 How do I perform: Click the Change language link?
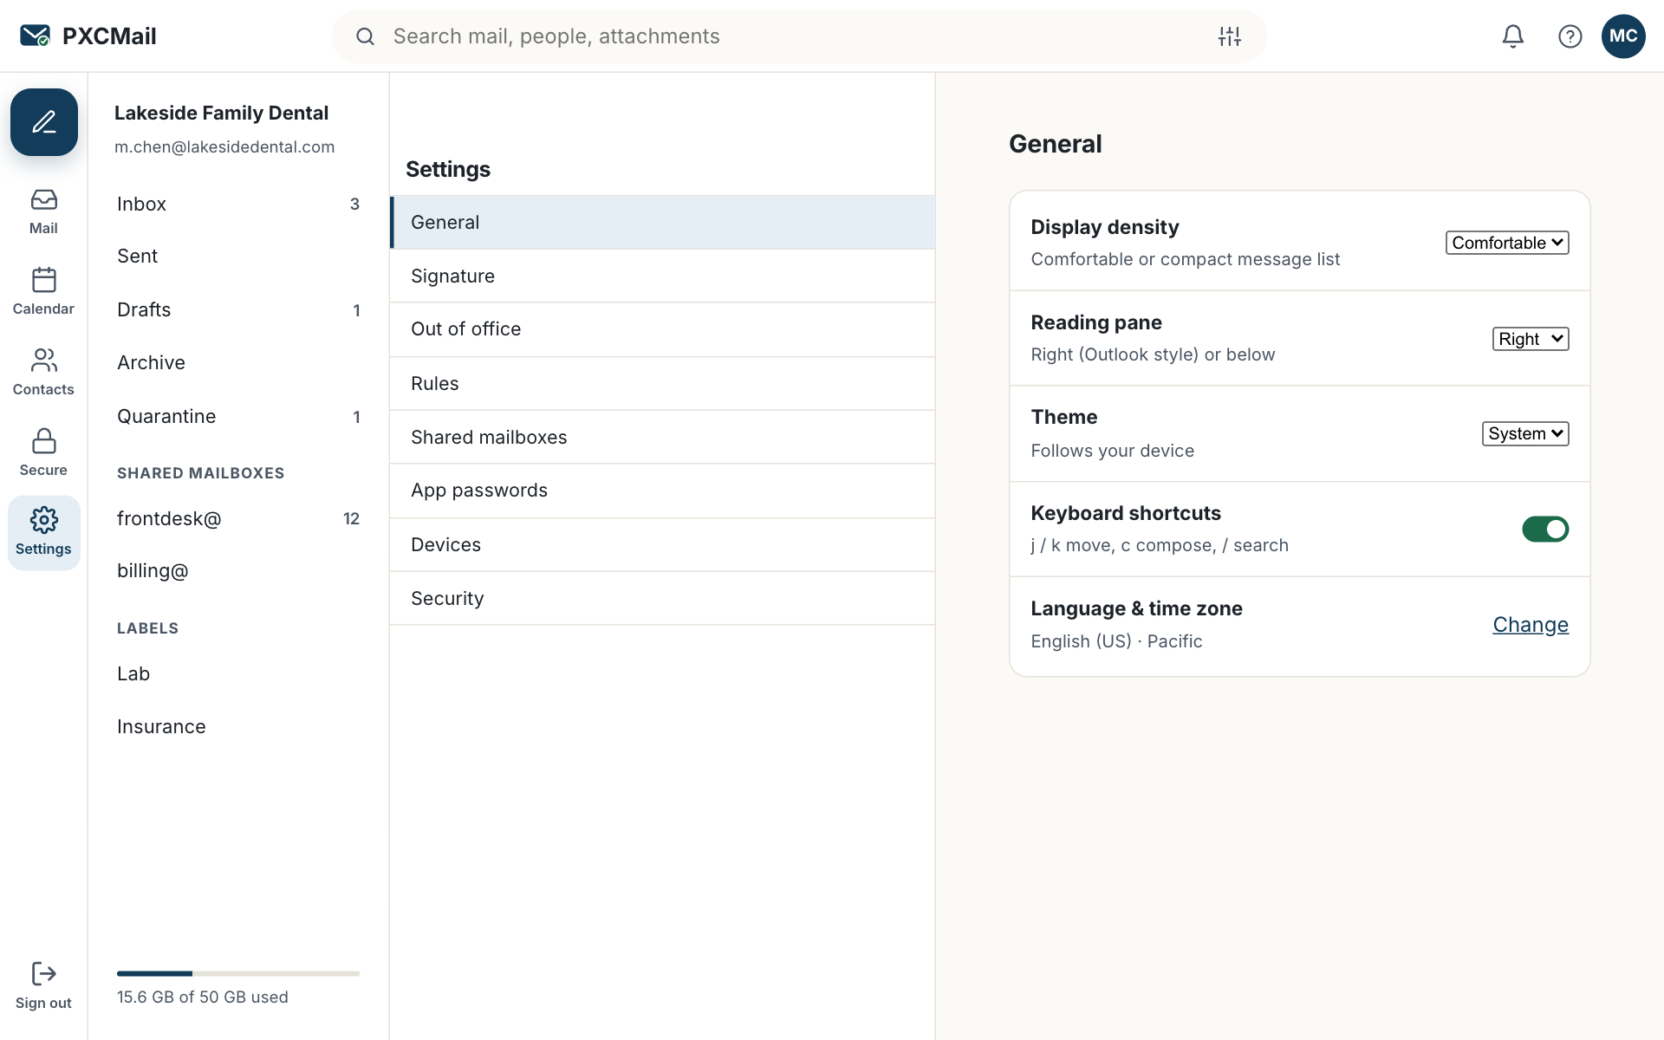1531,625
